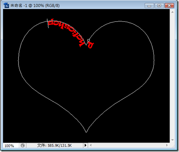Click the vertical scrollbar up arrow
The width and height of the screenshot is (179, 152).
tap(172, 12)
